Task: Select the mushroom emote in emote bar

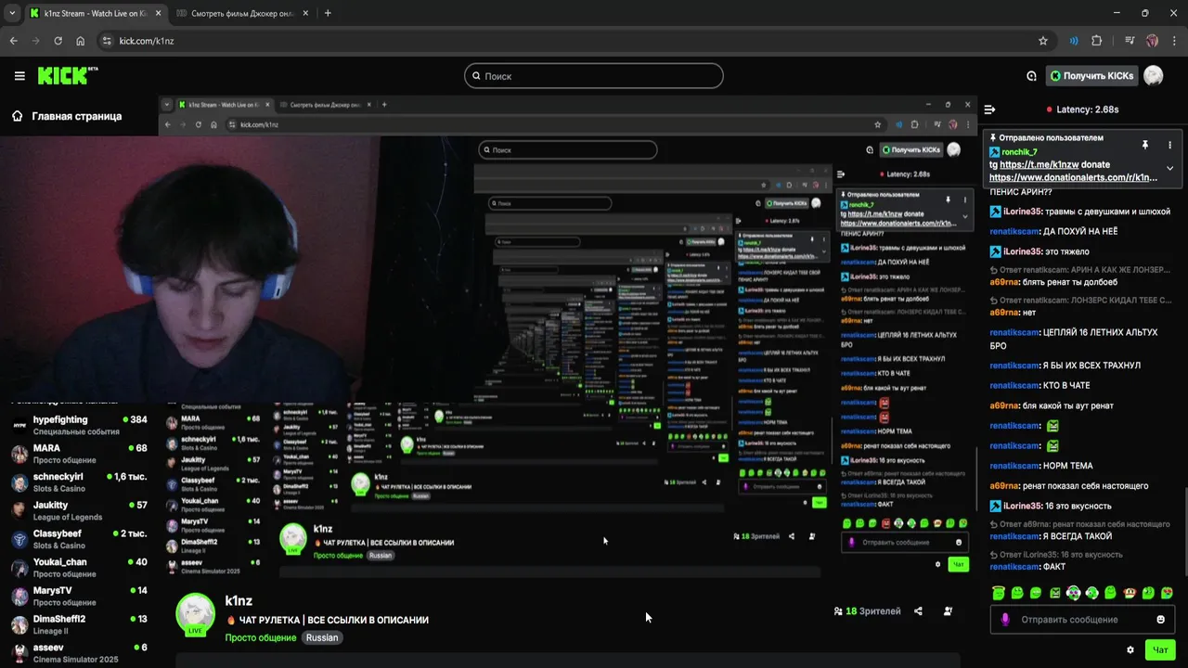Action: 1130,593
